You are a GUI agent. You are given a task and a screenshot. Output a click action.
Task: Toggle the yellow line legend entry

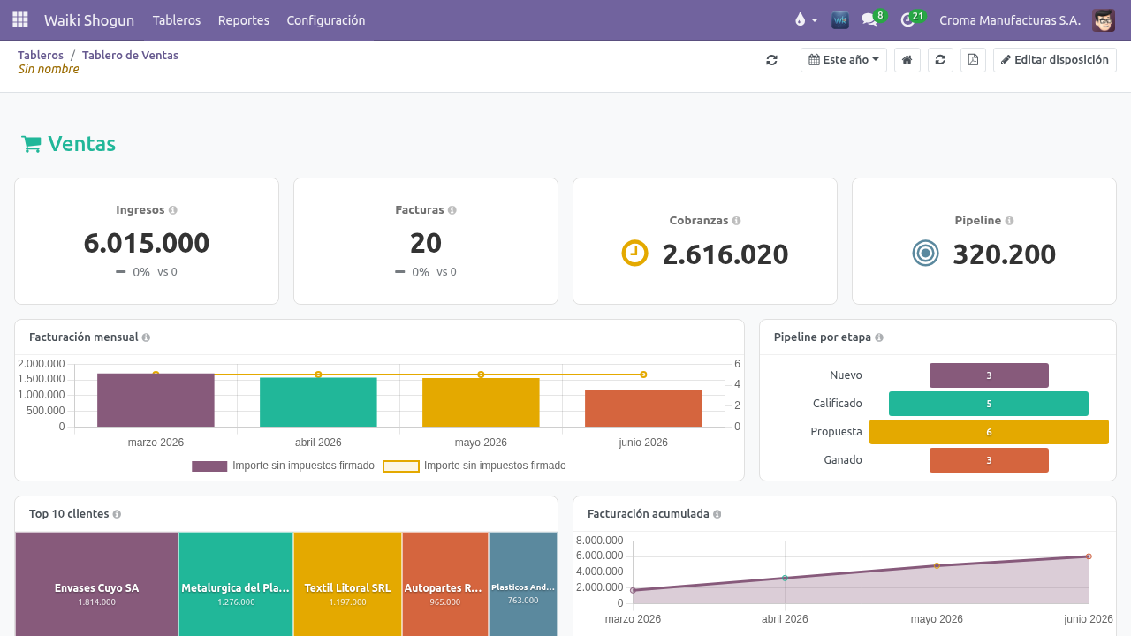tap(474, 466)
